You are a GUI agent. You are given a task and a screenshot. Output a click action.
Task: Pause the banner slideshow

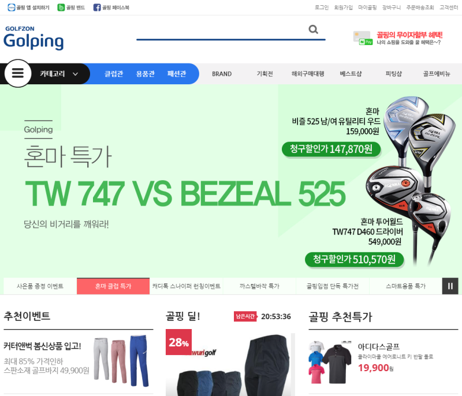450,286
